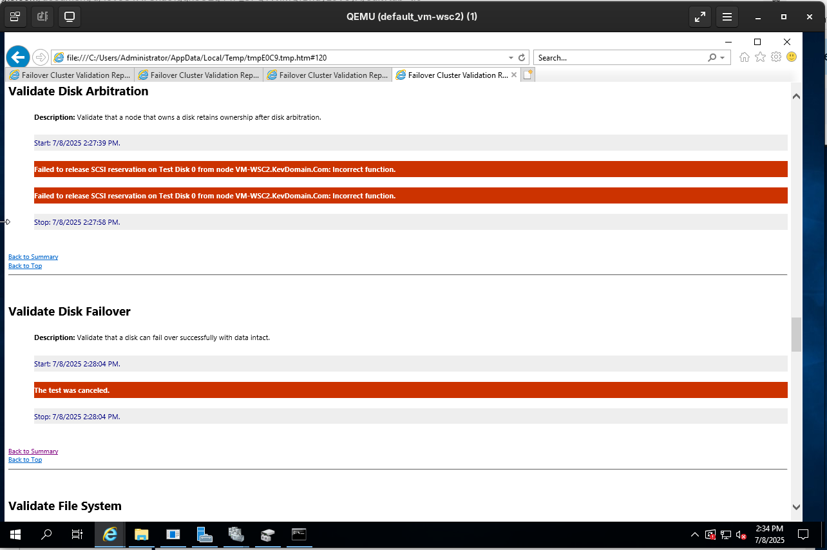Screen dimensions: 827x550
Task: Open the Action Center notifications icon
Action: tap(803, 535)
